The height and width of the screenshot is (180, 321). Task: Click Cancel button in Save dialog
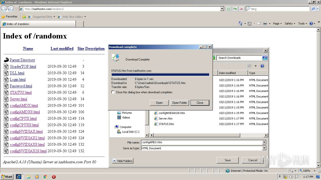click(x=253, y=160)
